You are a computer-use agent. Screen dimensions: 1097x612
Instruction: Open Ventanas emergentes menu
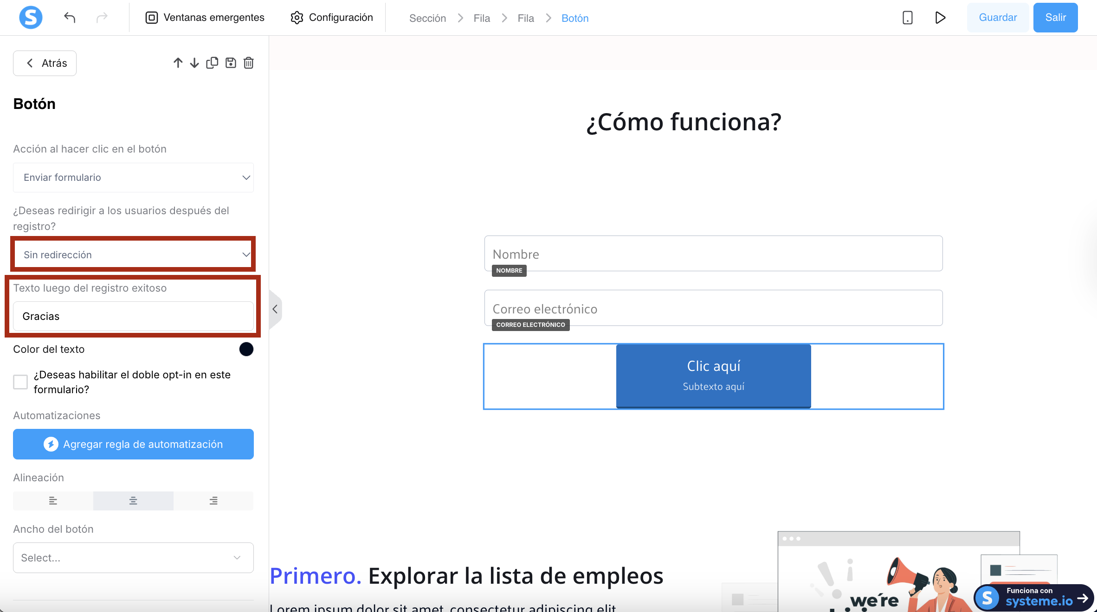tap(205, 18)
